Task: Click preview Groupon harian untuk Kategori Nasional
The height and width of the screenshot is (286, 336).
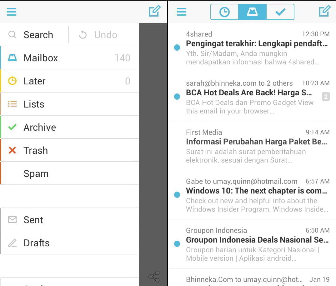Action: [253, 249]
